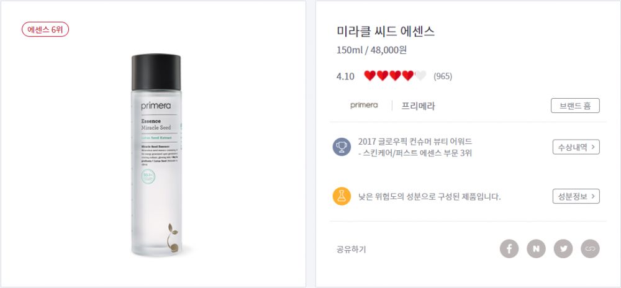Click the 프리메라 brand name
Image resolution: width=621 pixels, height=288 pixels.
tap(419, 106)
